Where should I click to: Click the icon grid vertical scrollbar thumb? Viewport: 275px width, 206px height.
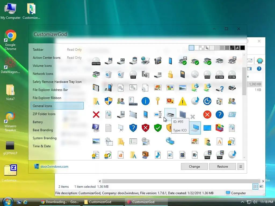pos(244,81)
